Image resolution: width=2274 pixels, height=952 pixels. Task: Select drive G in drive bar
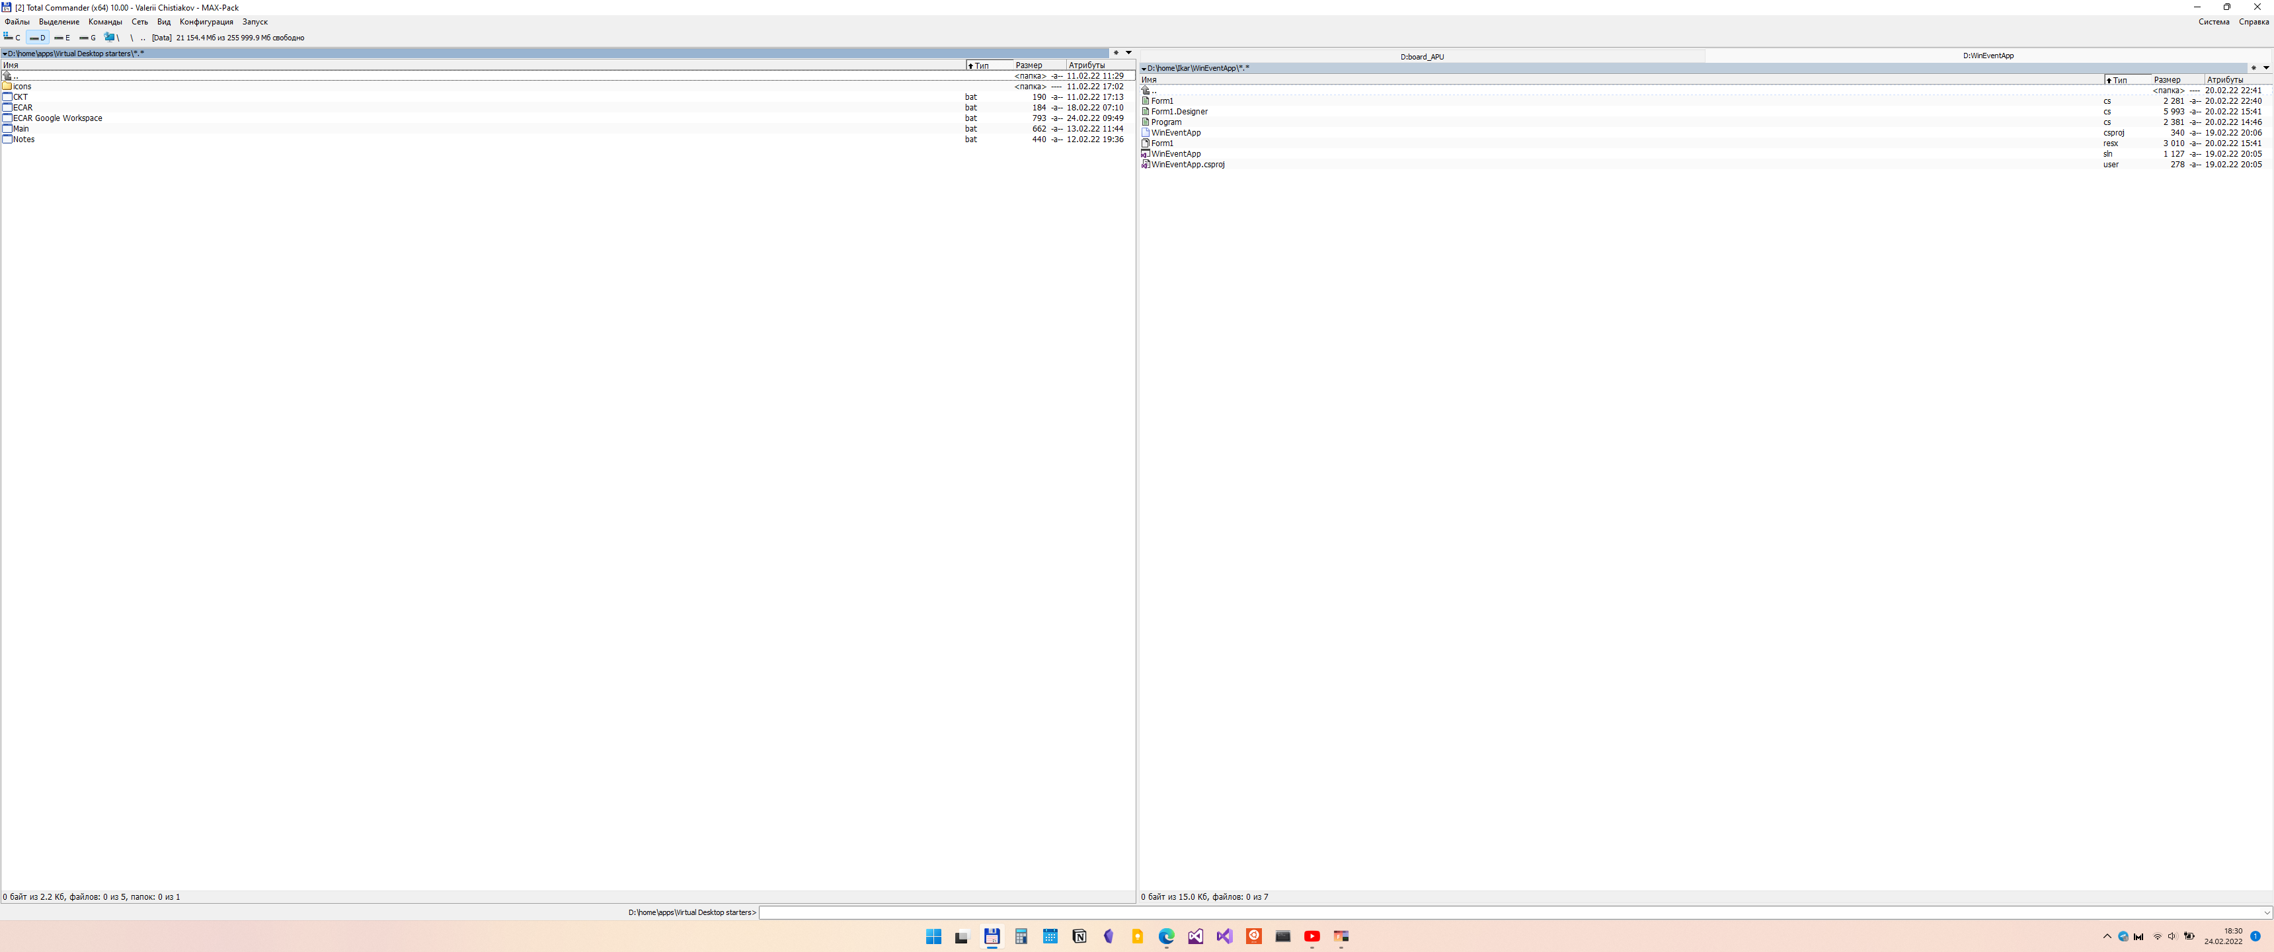[x=87, y=37]
